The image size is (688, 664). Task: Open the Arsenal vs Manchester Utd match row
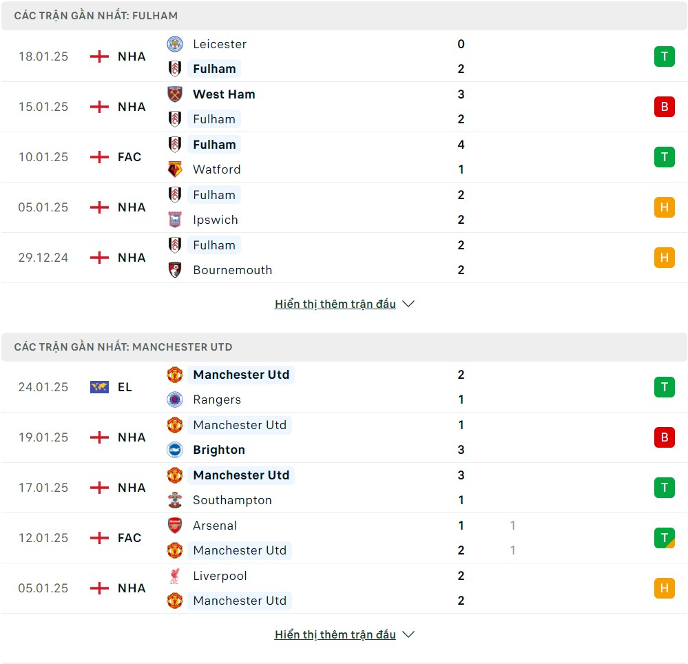344,538
